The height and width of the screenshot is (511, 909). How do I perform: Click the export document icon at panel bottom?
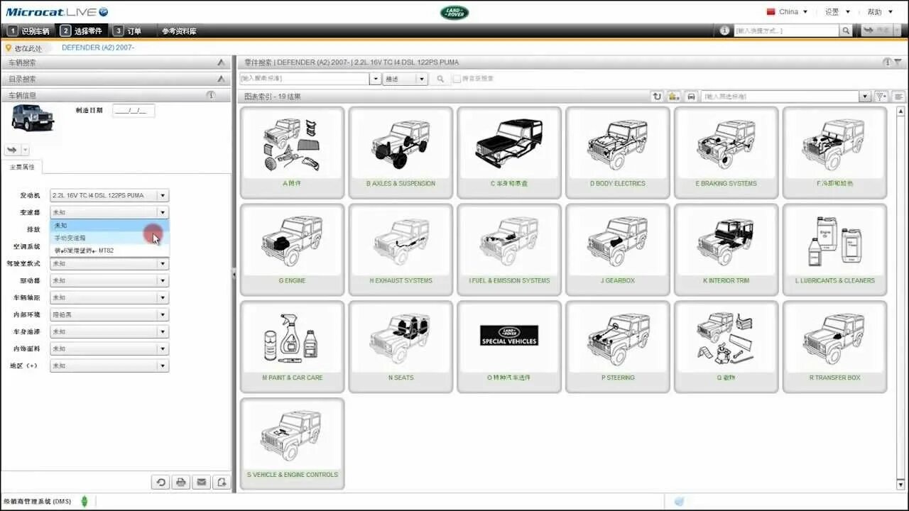click(222, 483)
